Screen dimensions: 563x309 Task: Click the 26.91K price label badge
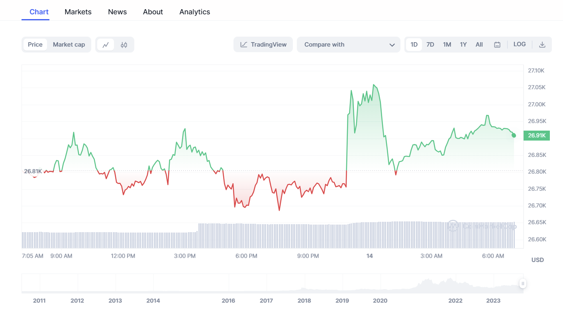click(537, 135)
